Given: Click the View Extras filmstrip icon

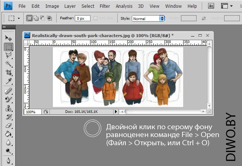Looking at the screenshot, I should pyautogui.click(x=225, y=6).
